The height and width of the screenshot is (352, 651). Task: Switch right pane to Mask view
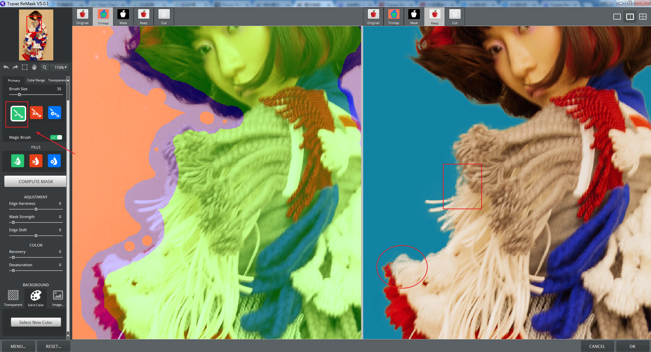(414, 17)
